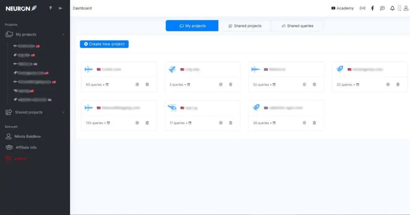Click the calendar icon beside 26 queries

pyautogui.click(x=274, y=123)
